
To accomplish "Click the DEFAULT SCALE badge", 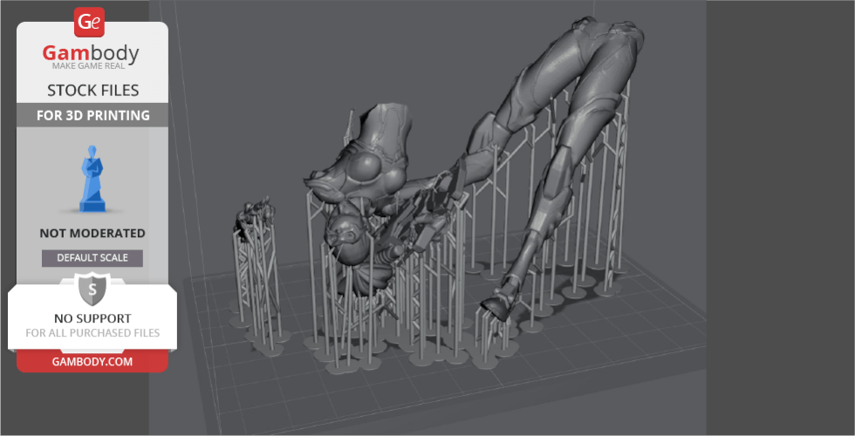I will (92, 258).
